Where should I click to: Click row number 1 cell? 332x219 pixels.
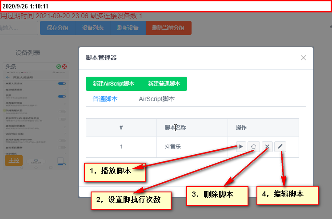point(121,147)
